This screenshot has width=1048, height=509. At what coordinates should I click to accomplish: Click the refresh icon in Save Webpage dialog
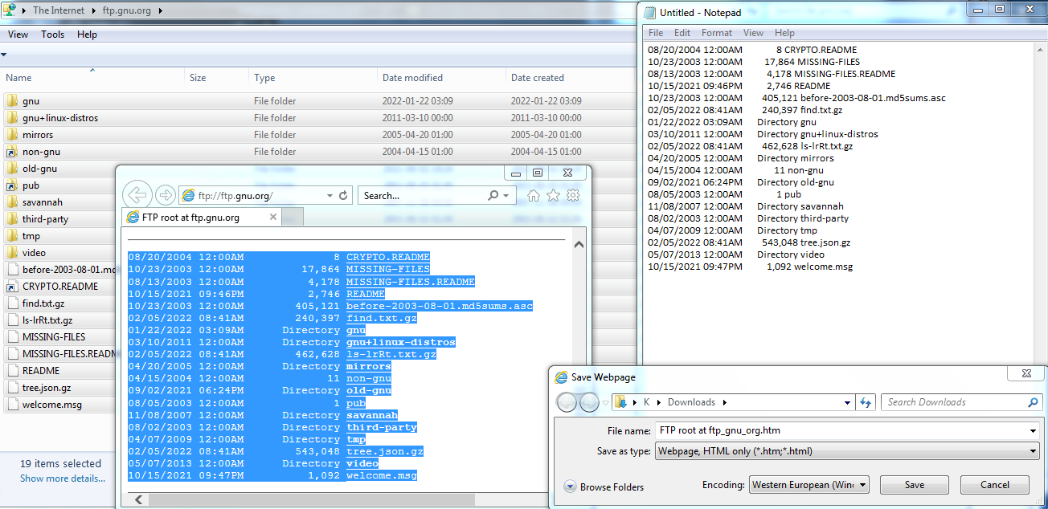866,402
